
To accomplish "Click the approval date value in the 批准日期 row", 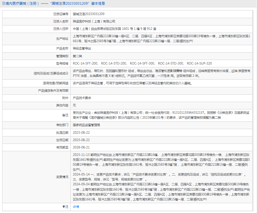I will click(x=81, y=132).
